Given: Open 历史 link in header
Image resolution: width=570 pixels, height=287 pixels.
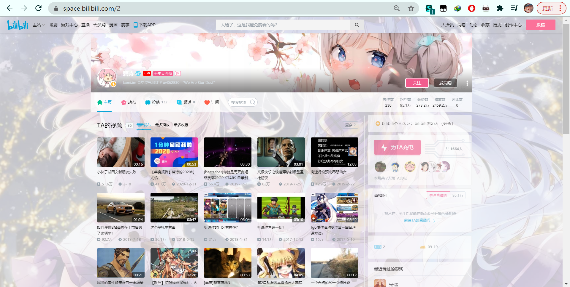Looking at the screenshot, I should 497,25.
